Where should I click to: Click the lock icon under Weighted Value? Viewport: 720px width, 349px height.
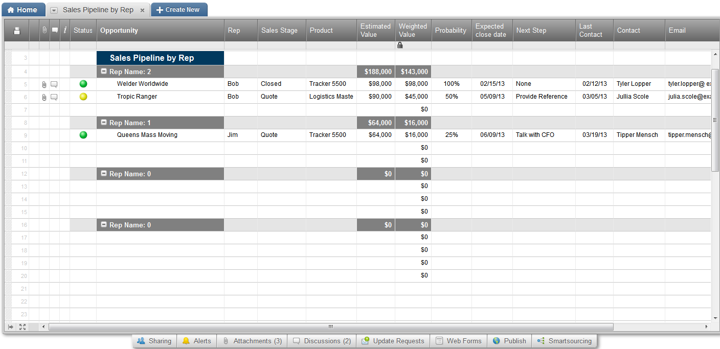tap(400, 45)
